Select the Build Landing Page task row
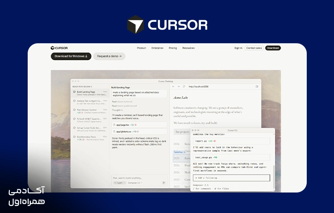 pos(90,93)
